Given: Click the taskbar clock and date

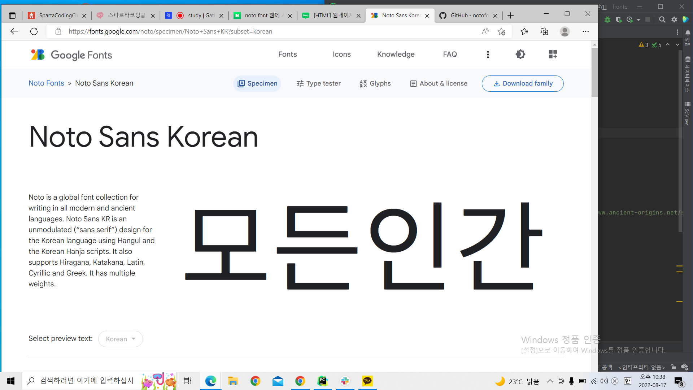Looking at the screenshot, I should click(x=652, y=381).
